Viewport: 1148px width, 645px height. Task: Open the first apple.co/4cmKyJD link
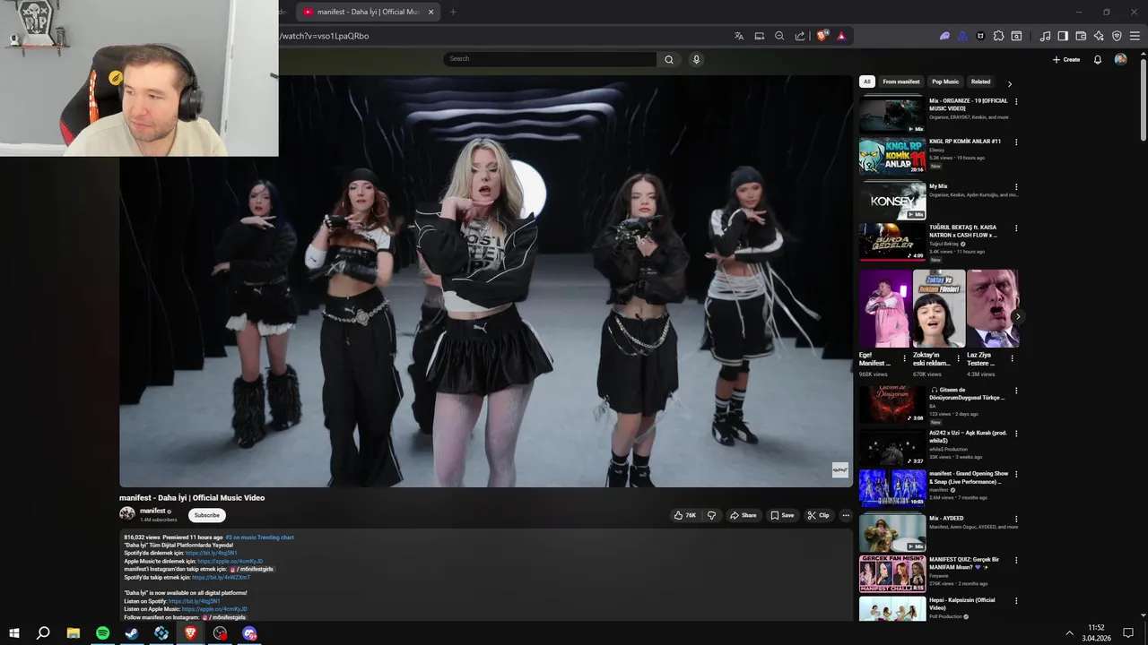pyautogui.click(x=230, y=562)
